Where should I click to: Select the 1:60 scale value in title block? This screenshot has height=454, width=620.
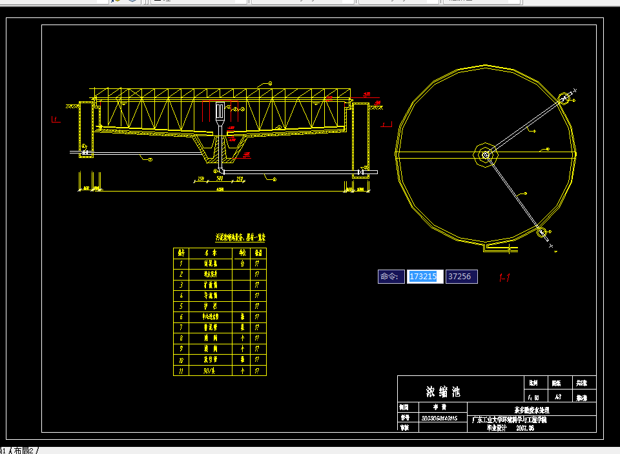point(533,397)
